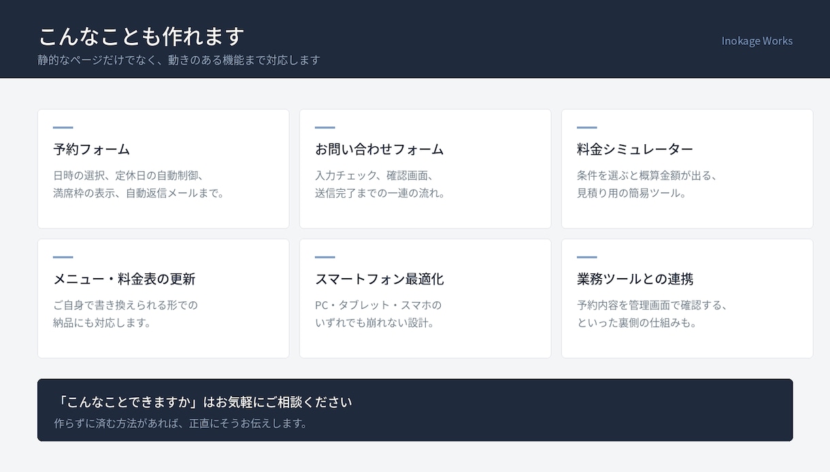This screenshot has width=830, height=472.
Task: Click PC・タブレット・スマホの description text
Action: pyautogui.click(x=378, y=314)
